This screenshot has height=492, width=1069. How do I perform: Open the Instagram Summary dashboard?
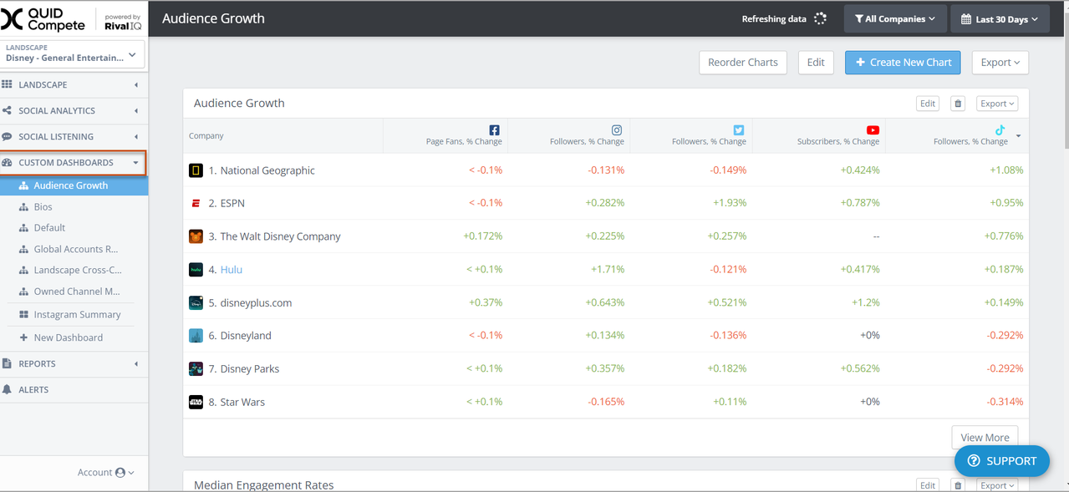(x=77, y=315)
